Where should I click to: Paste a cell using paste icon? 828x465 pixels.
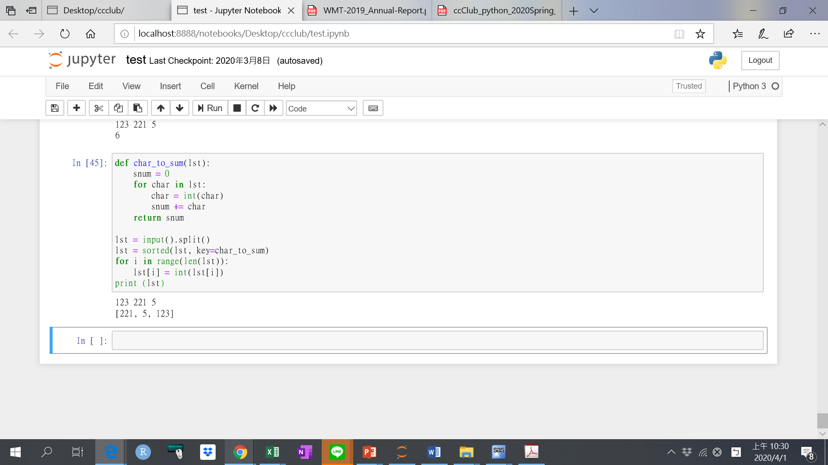coord(138,108)
